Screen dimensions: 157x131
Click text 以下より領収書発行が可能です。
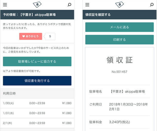point(22,71)
